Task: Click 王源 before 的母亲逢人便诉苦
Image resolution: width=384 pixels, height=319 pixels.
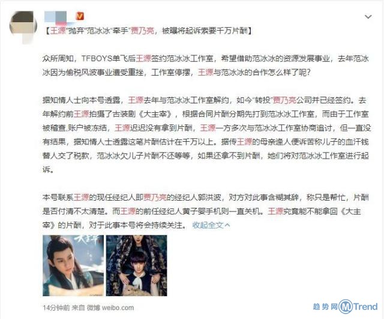Action: [x=244, y=142]
